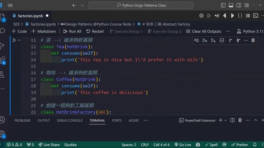Switch to the AZURE panel tab
Image resolution: width=264 pixels, height=148 pixels.
(134, 120)
